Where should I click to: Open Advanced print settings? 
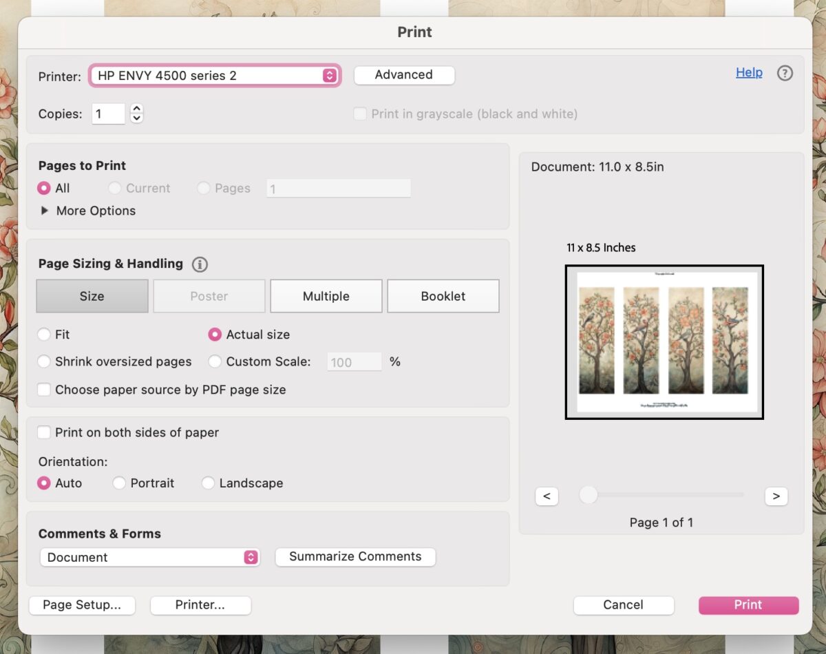(x=404, y=75)
